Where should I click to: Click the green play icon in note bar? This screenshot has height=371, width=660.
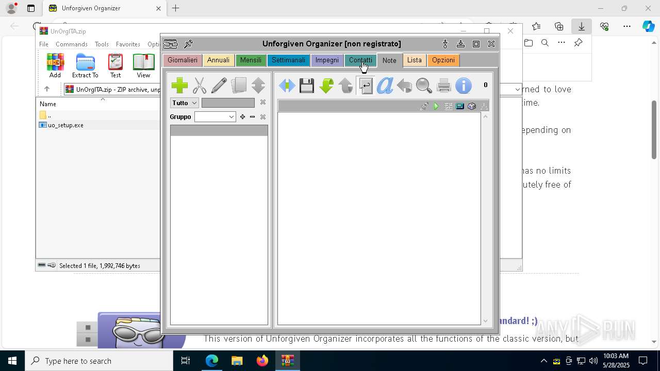click(436, 106)
